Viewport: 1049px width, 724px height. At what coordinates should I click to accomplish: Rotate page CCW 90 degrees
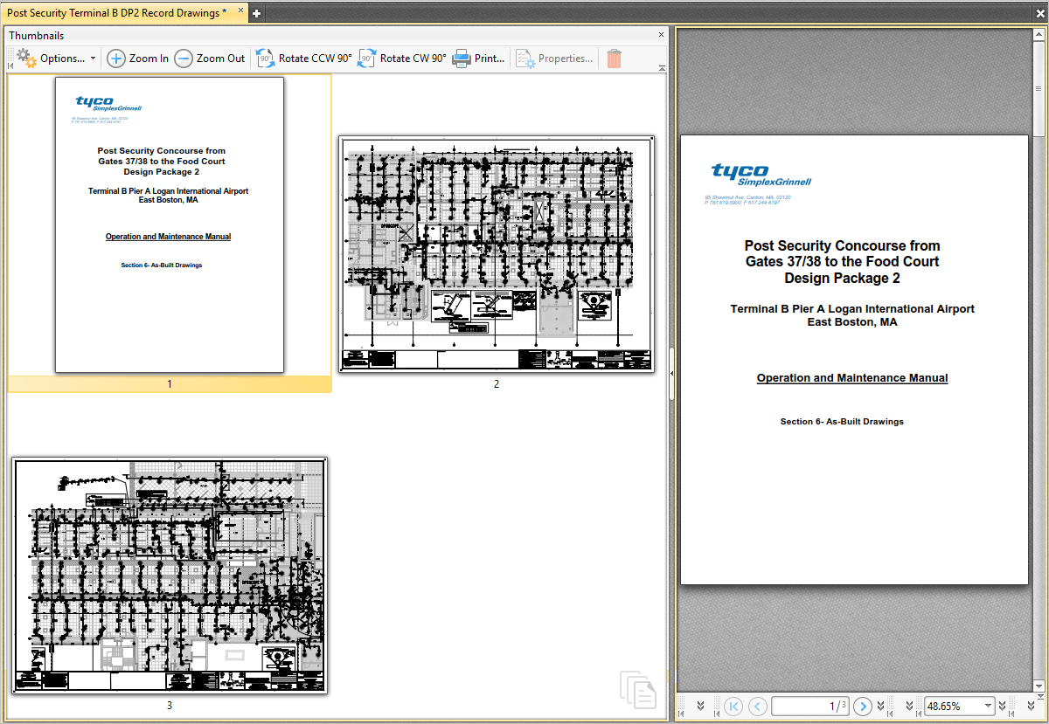coord(265,59)
